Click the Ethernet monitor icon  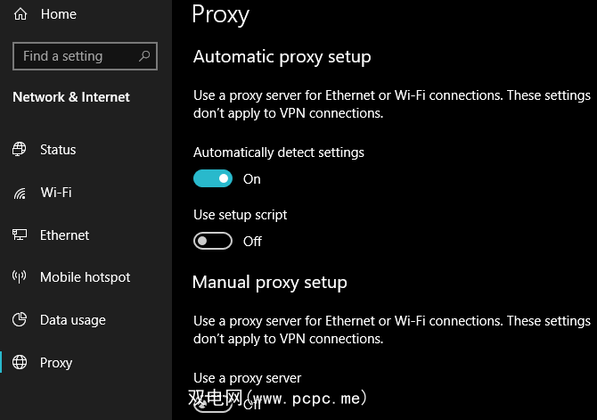pyautogui.click(x=20, y=235)
